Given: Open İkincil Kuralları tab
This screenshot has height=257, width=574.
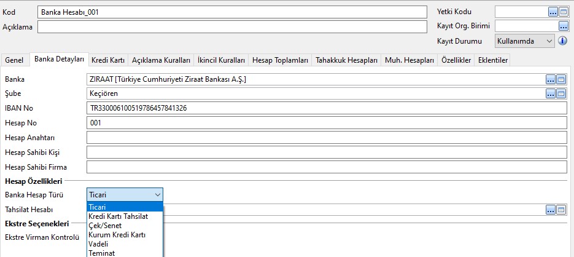Looking at the screenshot, I should (x=221, y=60).
